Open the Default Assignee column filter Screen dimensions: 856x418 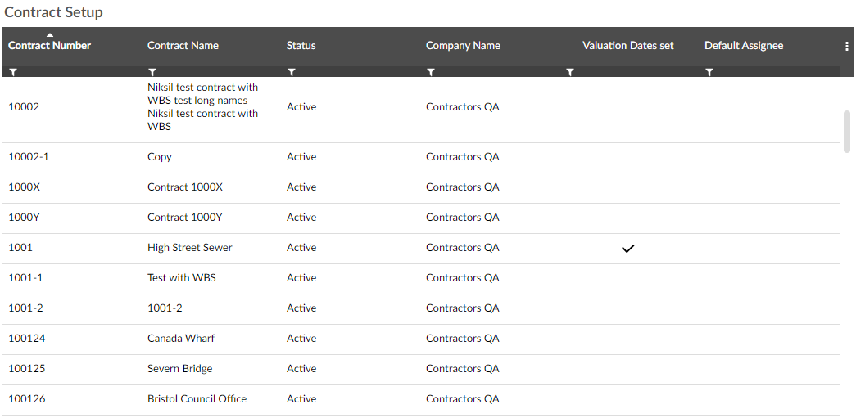709,73
